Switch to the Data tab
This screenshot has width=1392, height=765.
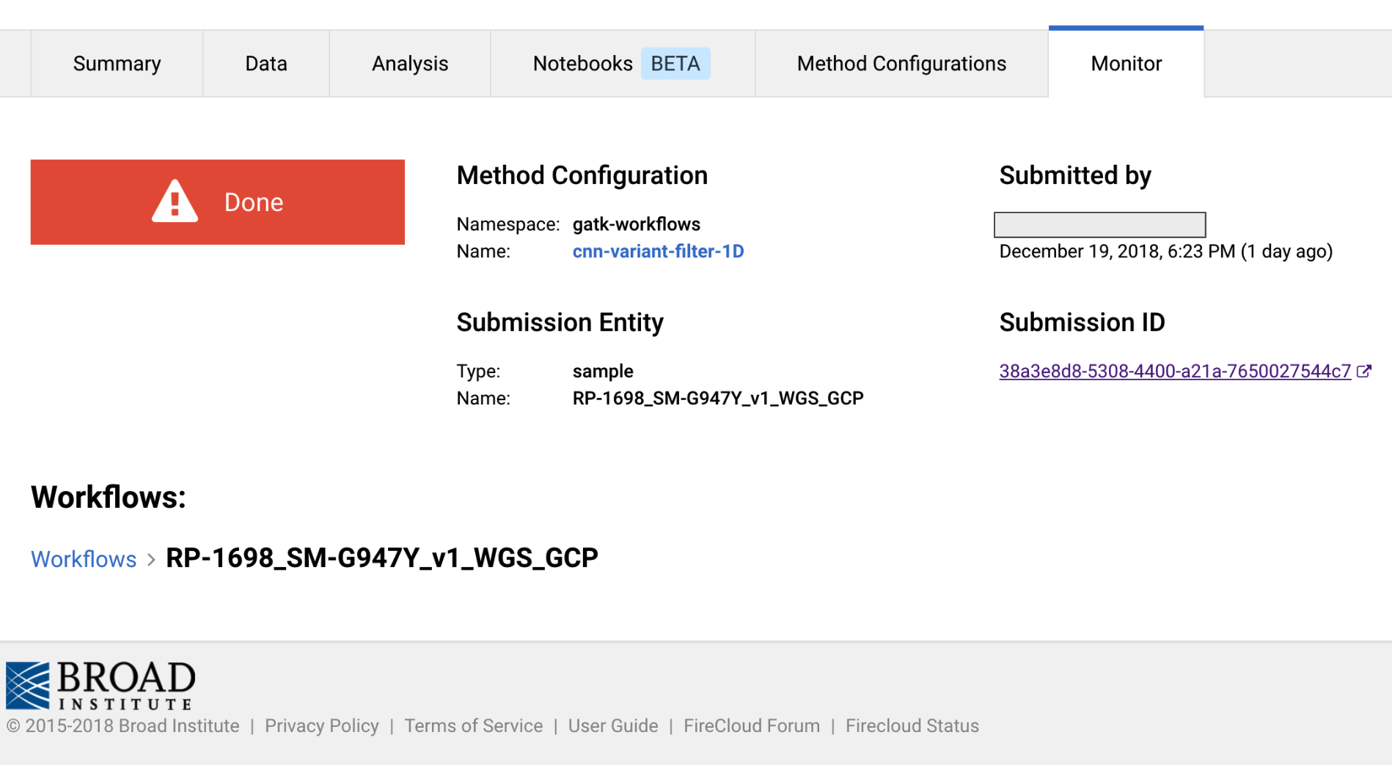click(x=265, y=64)
